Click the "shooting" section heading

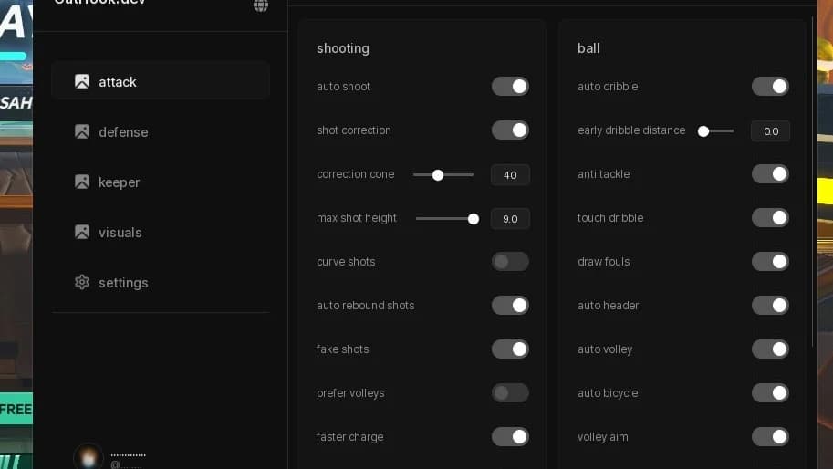click(343, 48)
